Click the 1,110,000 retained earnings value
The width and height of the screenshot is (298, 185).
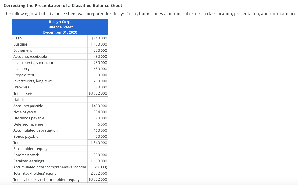[x=99, y=161]
